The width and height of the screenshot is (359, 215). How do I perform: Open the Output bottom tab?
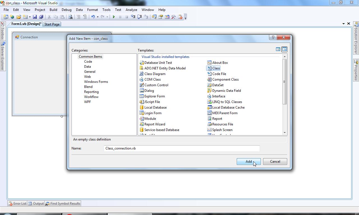click(x=36, y=204)
